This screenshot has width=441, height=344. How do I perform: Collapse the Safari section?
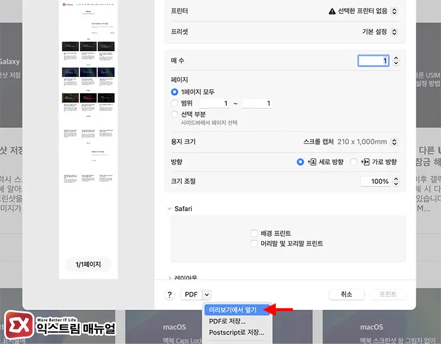click(169, 208)
